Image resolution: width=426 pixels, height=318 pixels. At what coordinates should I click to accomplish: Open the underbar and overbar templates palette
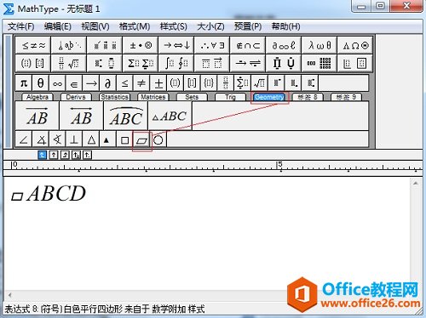[x=212, y=63]
